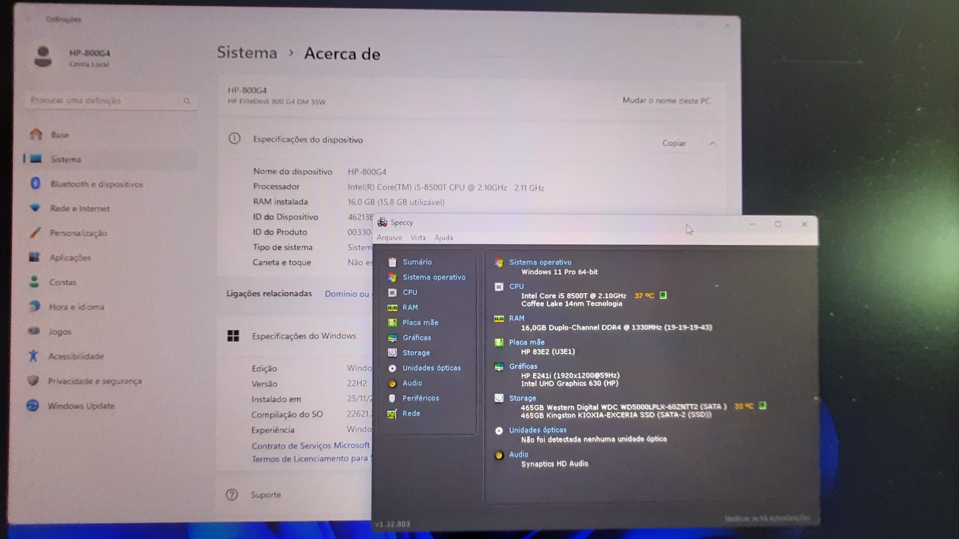The image size is (959, 539).
Task: Open the Vista menu in Speccy
Action: click(x=418, y=238)
